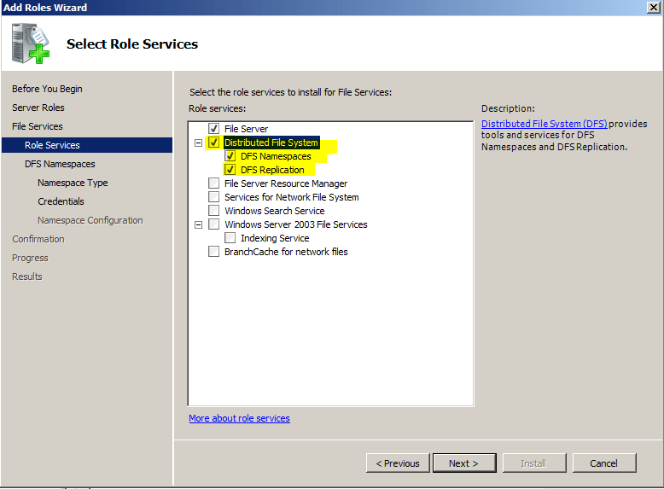Collapse the Windows Server 2003 File Services node
Viewport: 664px width, 489px height.
(198, 224)
